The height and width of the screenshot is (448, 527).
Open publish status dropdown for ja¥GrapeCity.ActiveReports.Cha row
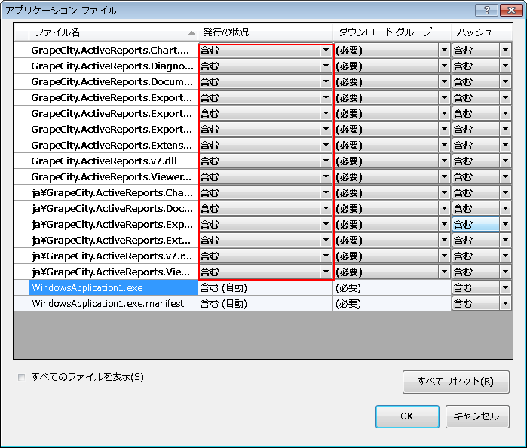326,193
